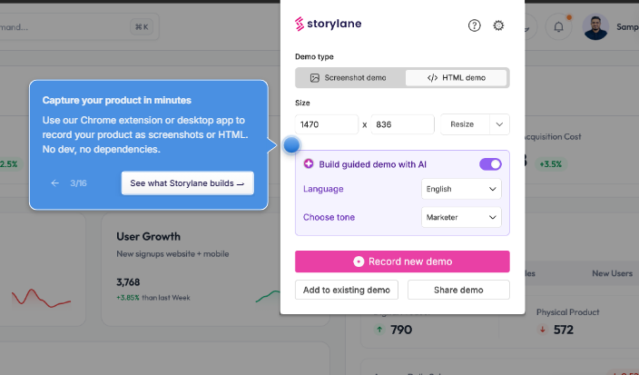
Task: Click the +3.85% than last Week text
Action: (x=153, y=298)
